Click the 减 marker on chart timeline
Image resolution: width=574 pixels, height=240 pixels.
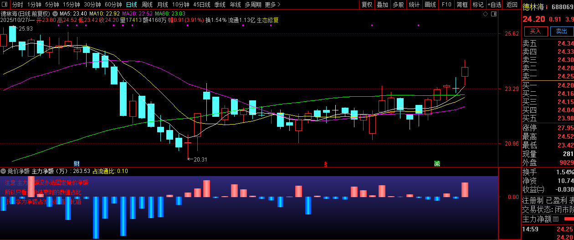tap(437, 163)
